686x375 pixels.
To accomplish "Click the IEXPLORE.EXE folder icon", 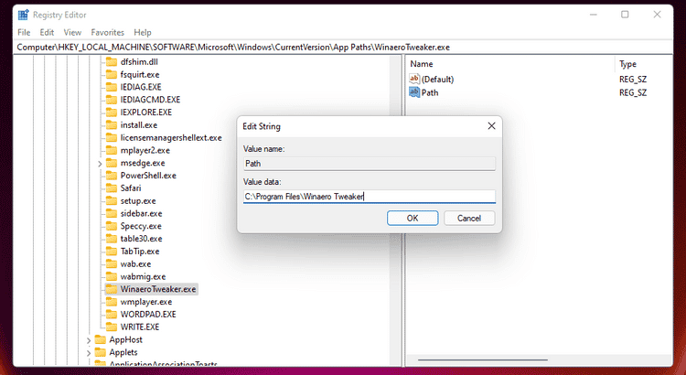I will [112, 112].
